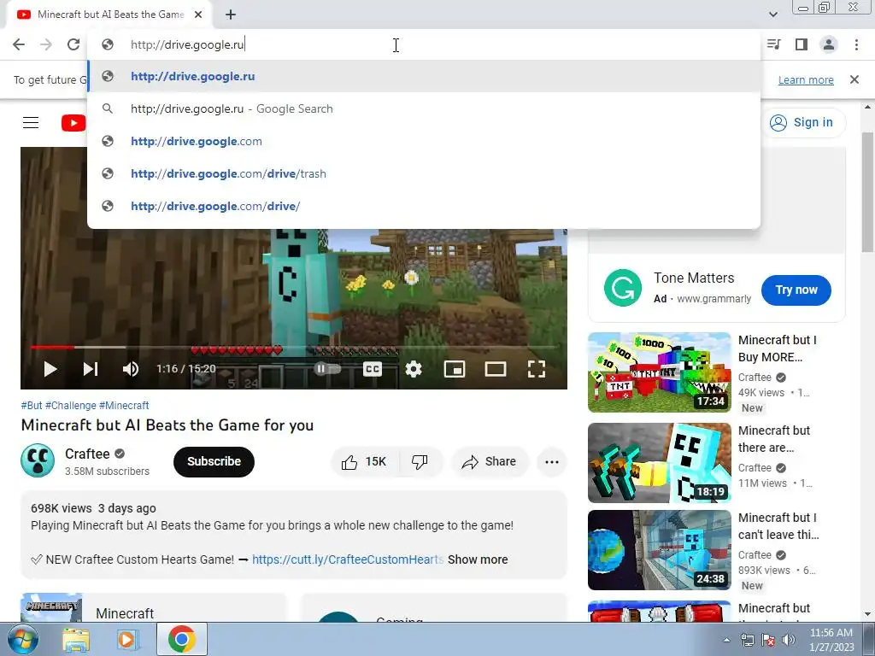Mute the video volume
The width and height of the screenshot is (875, 656).
coord(131,369)
